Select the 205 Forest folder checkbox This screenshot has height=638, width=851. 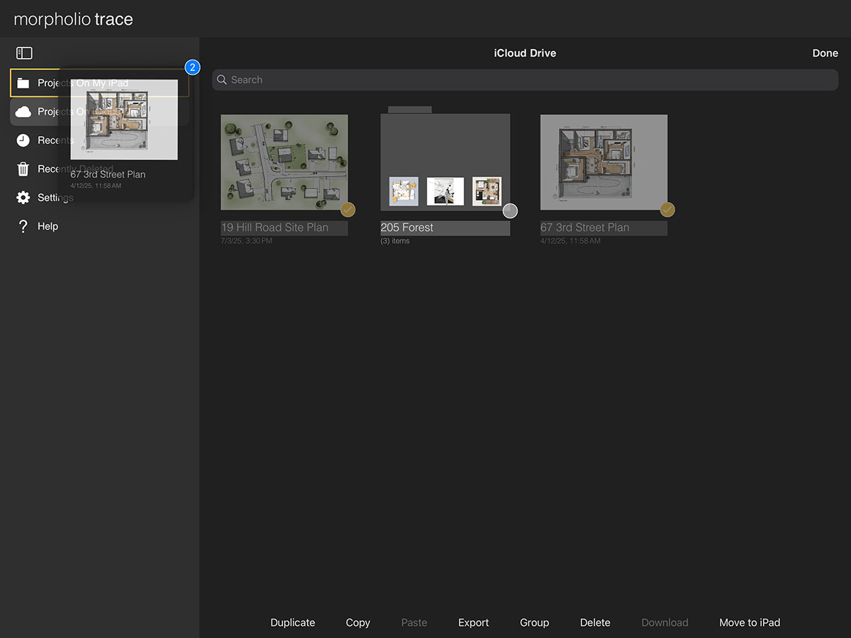tap(510, 211)
